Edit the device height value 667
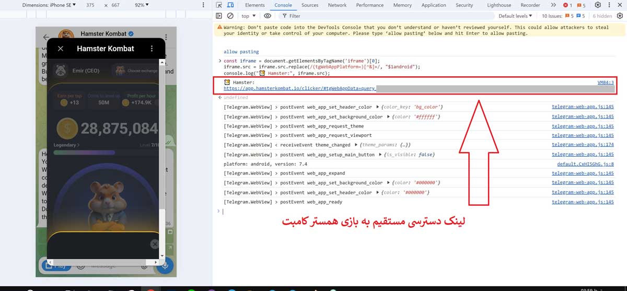The width and height of the screenshot is (627, 291). pyautogui.click(x=116, y=5)
